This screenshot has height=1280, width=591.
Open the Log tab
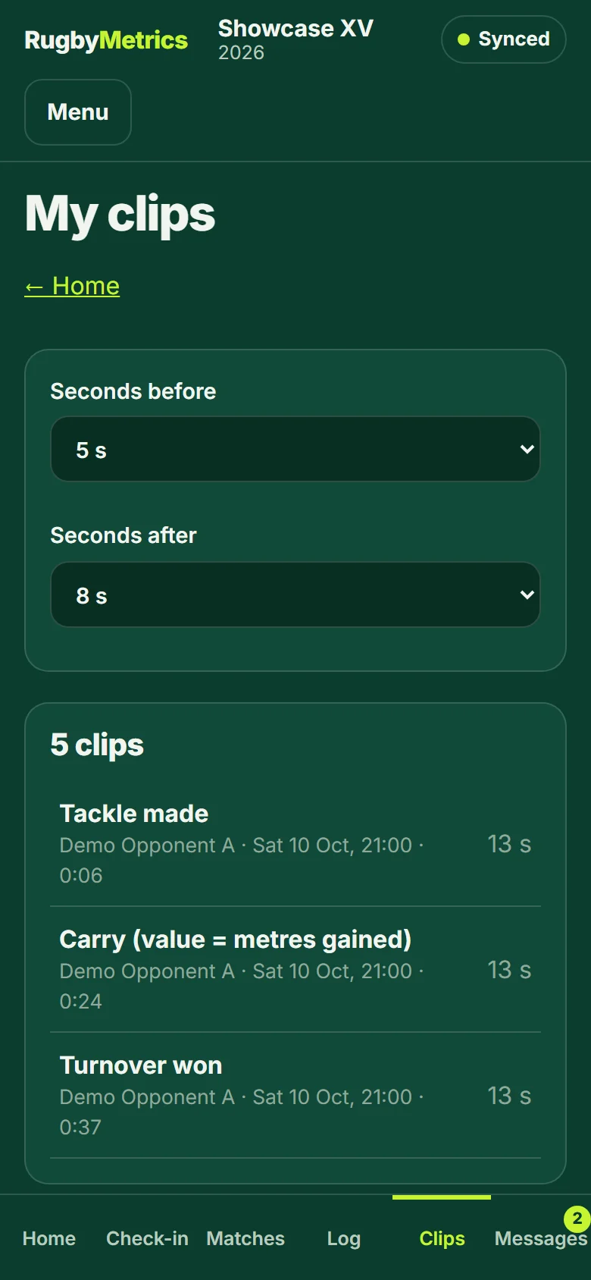344,1238
